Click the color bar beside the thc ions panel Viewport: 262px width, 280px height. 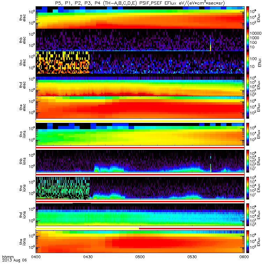click(248, 188)
